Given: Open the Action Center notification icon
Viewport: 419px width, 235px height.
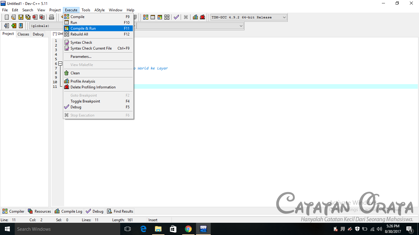Looking at the screenshot, I should coord(409,229).
